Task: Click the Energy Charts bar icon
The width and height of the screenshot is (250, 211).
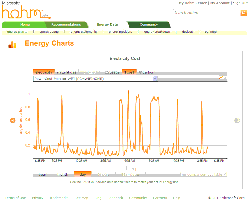Action: point(12,44)
